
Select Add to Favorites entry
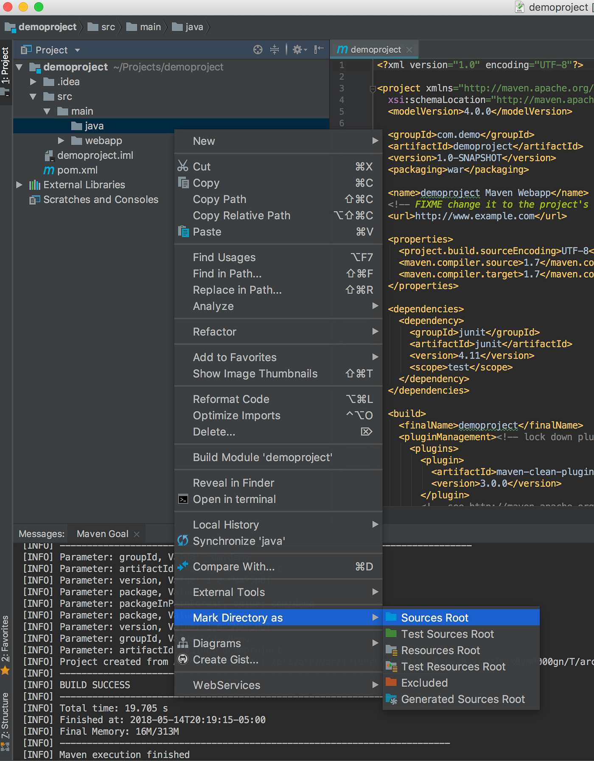(x=278, y=357)
